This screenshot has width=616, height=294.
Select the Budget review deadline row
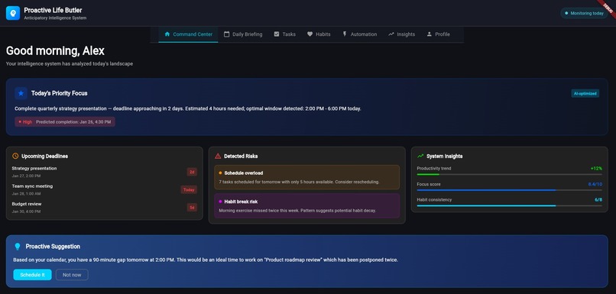pyautogui.click(x=104, y=207)
